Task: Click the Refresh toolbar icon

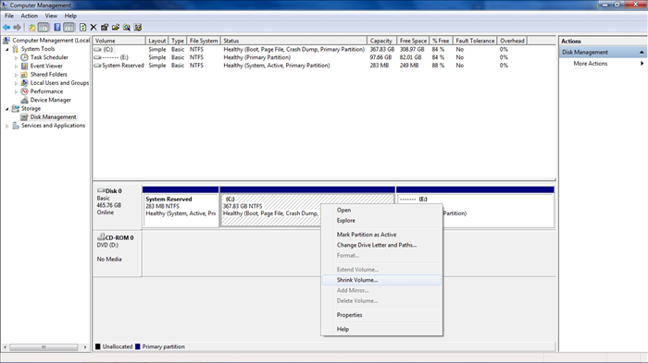Action: point(82,27)
